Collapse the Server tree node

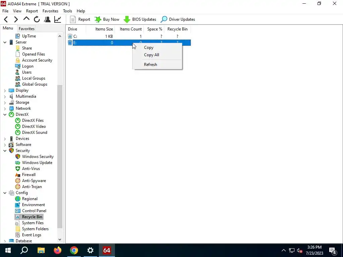click(5, 42)
